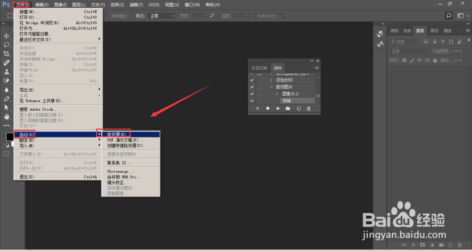Collapse the 裁切图片 action
This screenshot has height=251, width=472.
[x=271, y=87]
